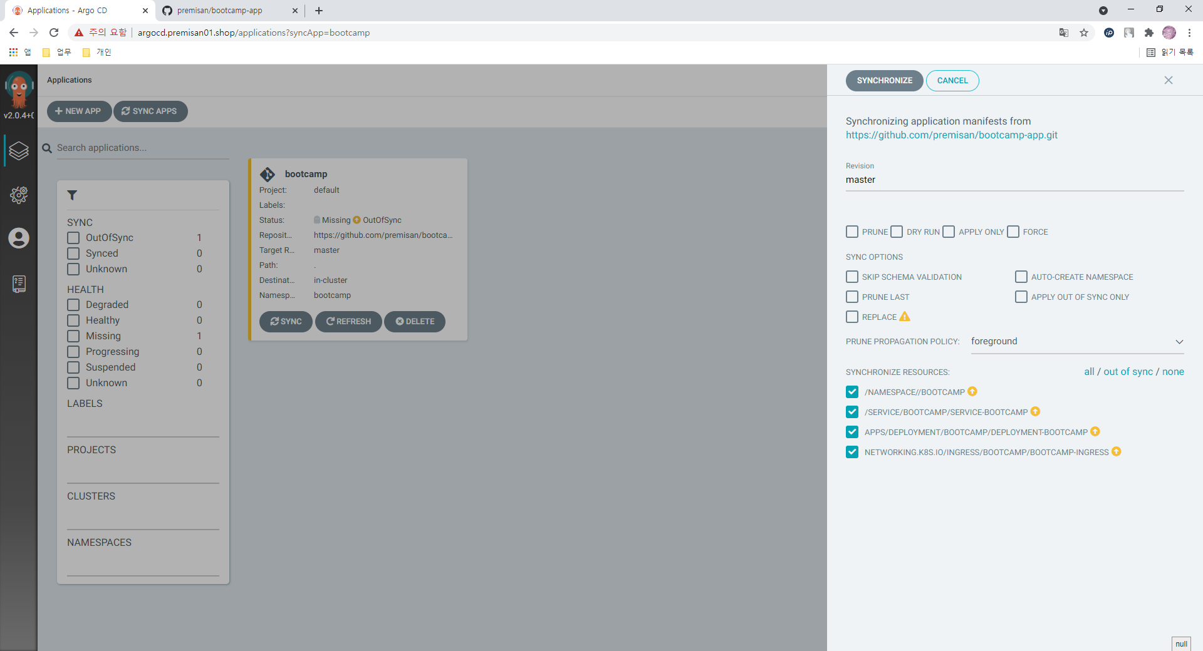
Task: Select 'none' synchronize resources link
Action: 1173,372
